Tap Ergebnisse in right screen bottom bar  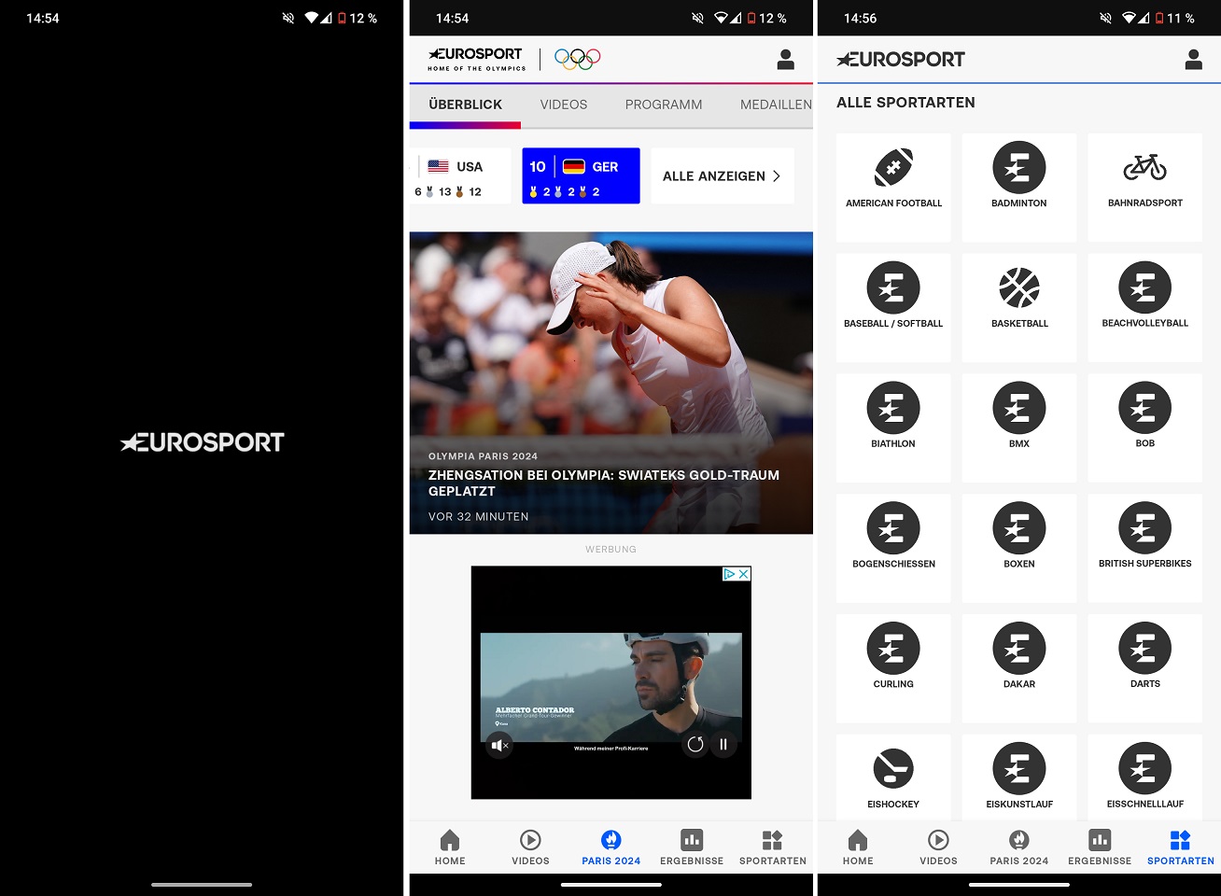tap(1100, 847)
